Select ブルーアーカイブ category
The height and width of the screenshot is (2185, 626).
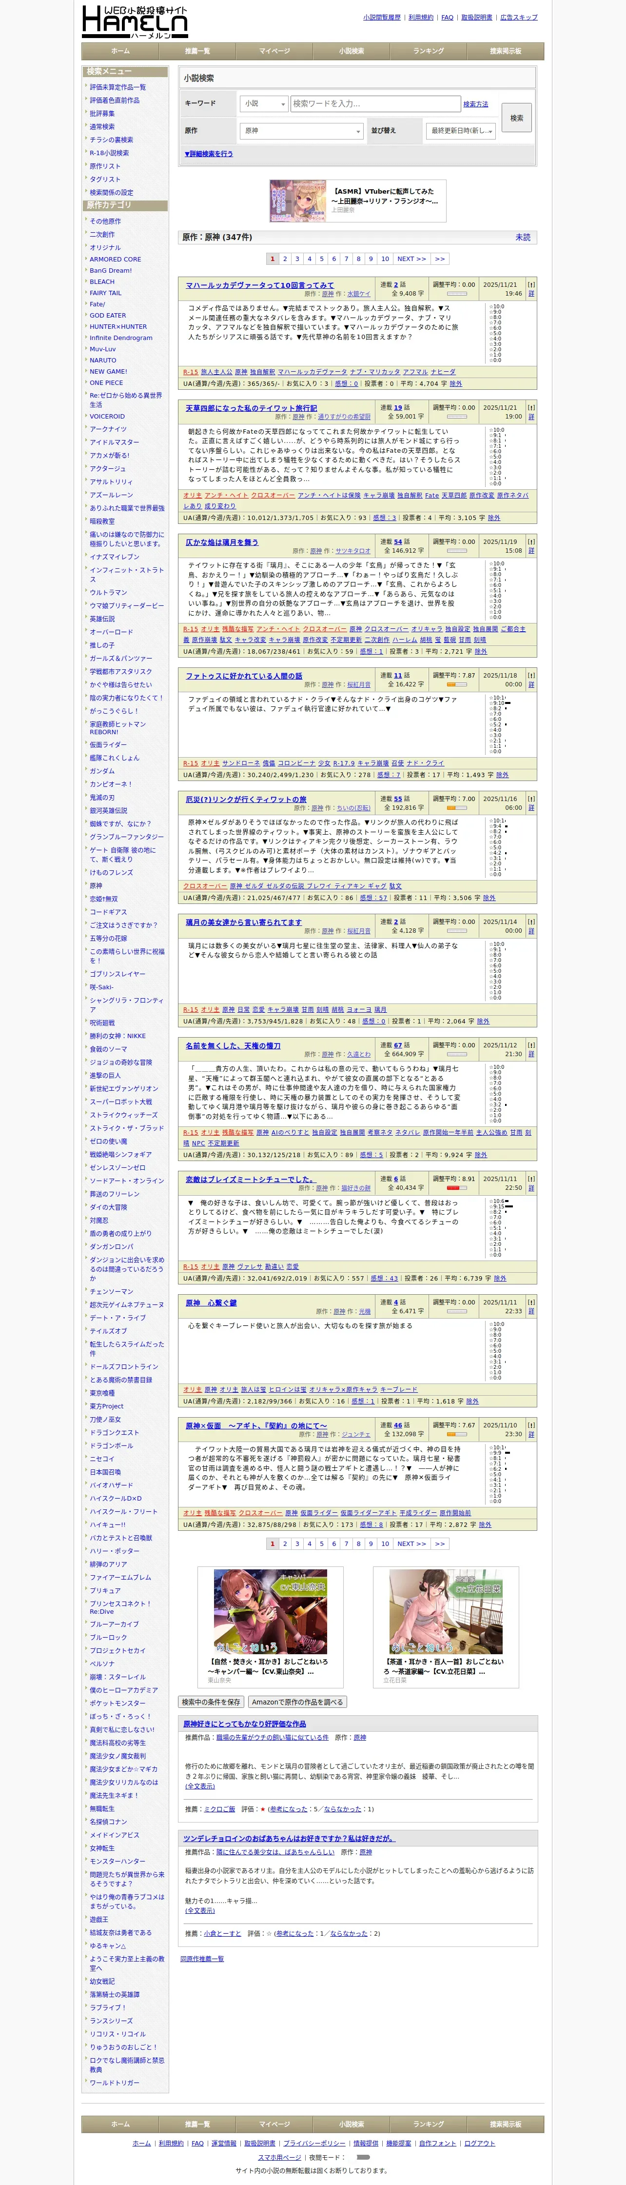[115, 1624]
